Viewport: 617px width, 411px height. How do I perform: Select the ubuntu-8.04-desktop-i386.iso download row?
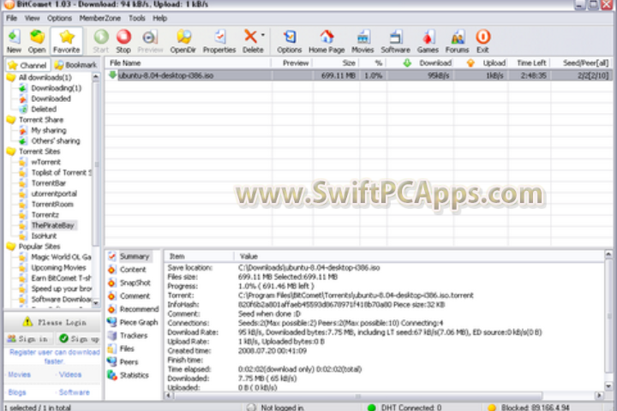(x=358, y=75)
